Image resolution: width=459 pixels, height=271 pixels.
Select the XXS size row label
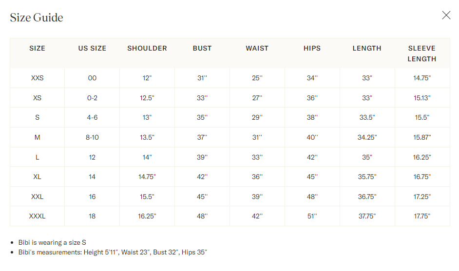point(37,78)
